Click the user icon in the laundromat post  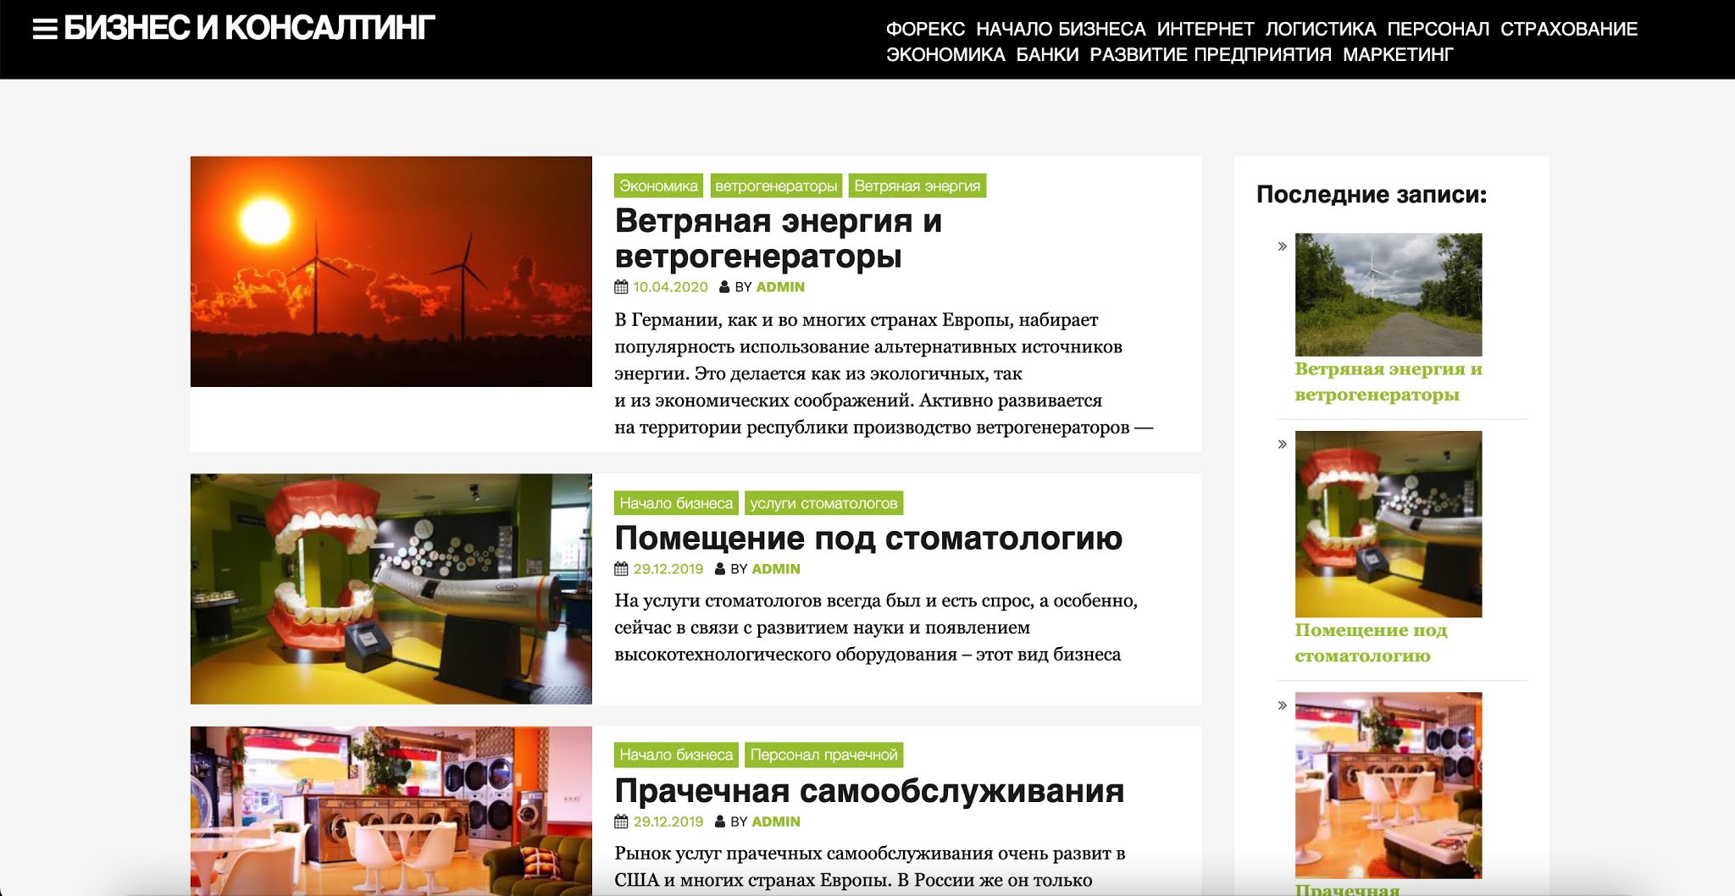(720, 821)
